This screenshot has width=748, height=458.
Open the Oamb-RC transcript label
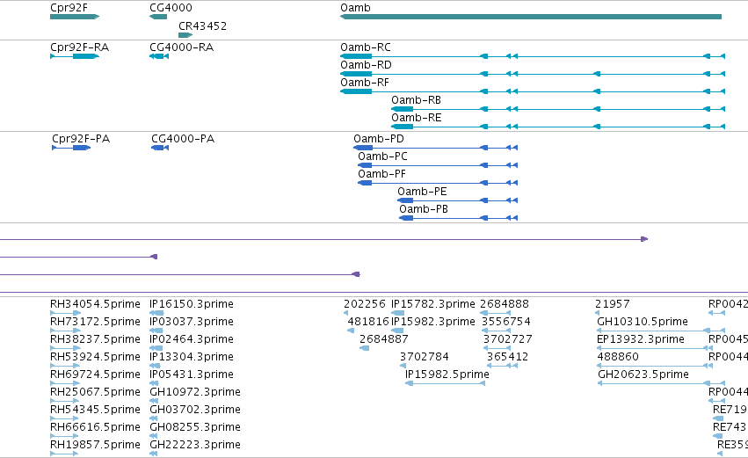[x=366, y=47]
